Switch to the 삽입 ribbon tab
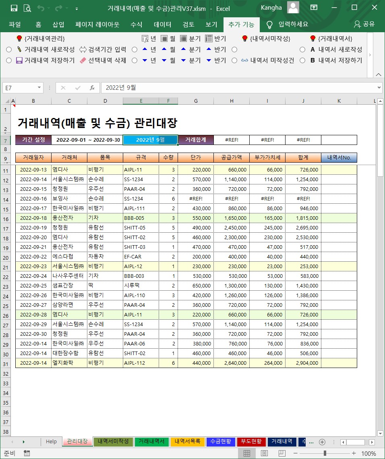 tap(58, 24)
